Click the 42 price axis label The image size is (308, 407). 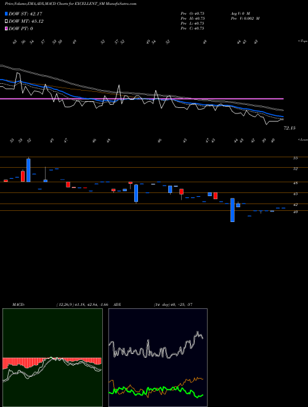click(x=295, y=205)
